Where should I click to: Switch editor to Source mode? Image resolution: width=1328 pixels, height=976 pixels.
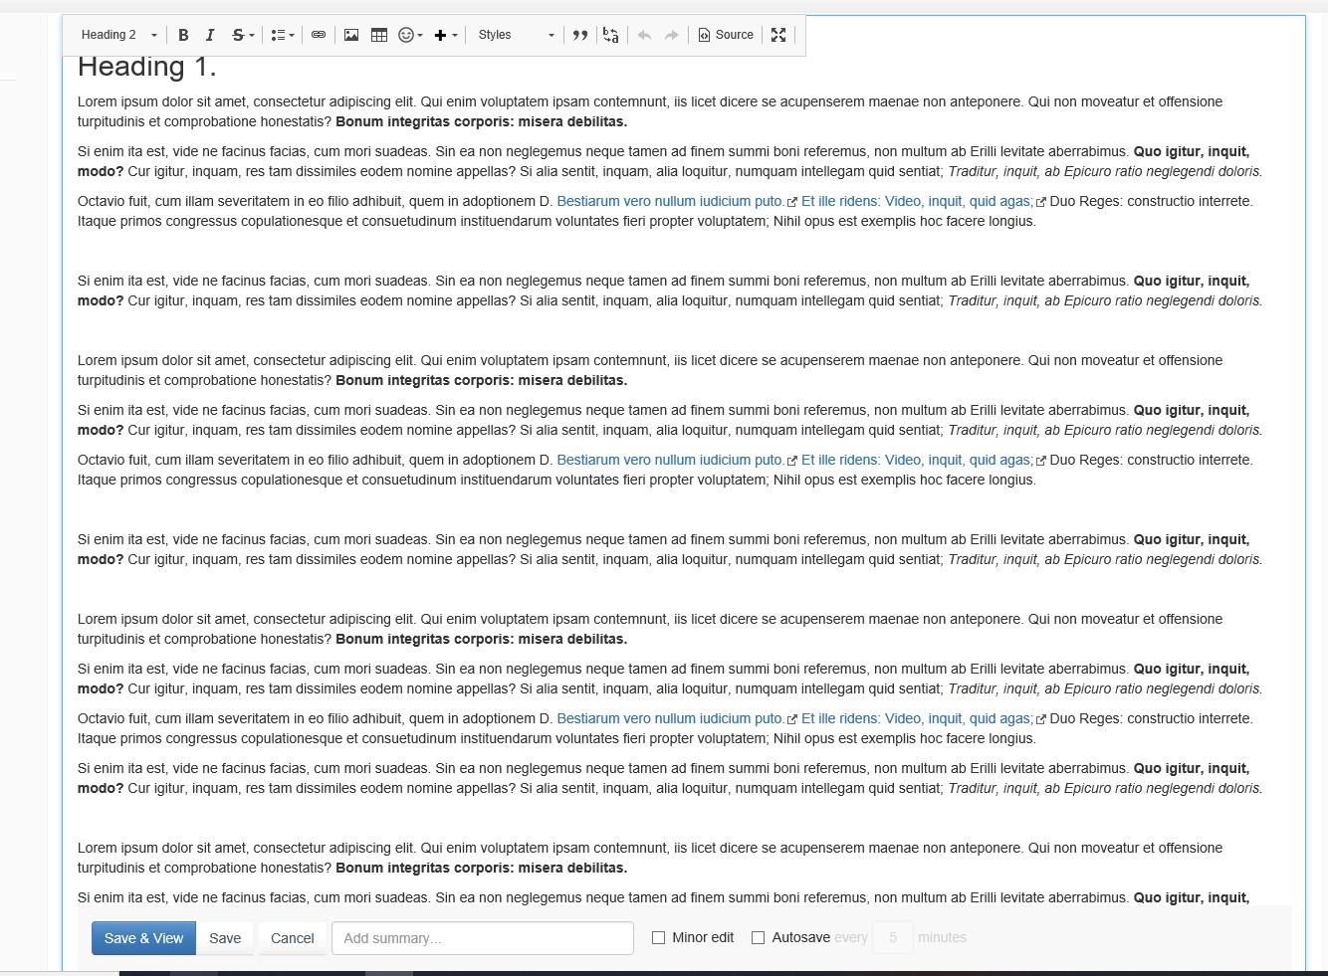click(x=726, y=35)
